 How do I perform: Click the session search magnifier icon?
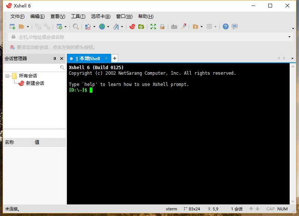pos(62,68)
